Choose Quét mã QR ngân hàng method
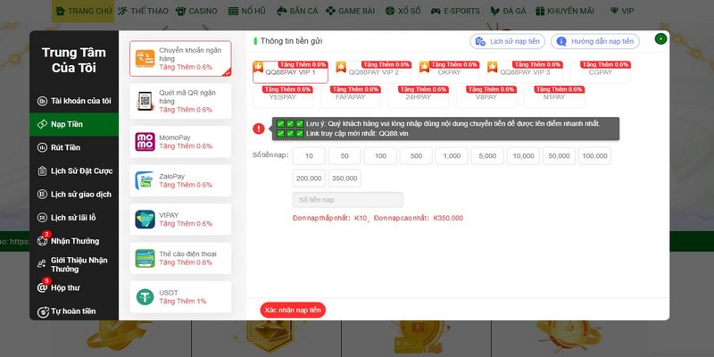This screenshot has width=714, height=357. (180, 101)
